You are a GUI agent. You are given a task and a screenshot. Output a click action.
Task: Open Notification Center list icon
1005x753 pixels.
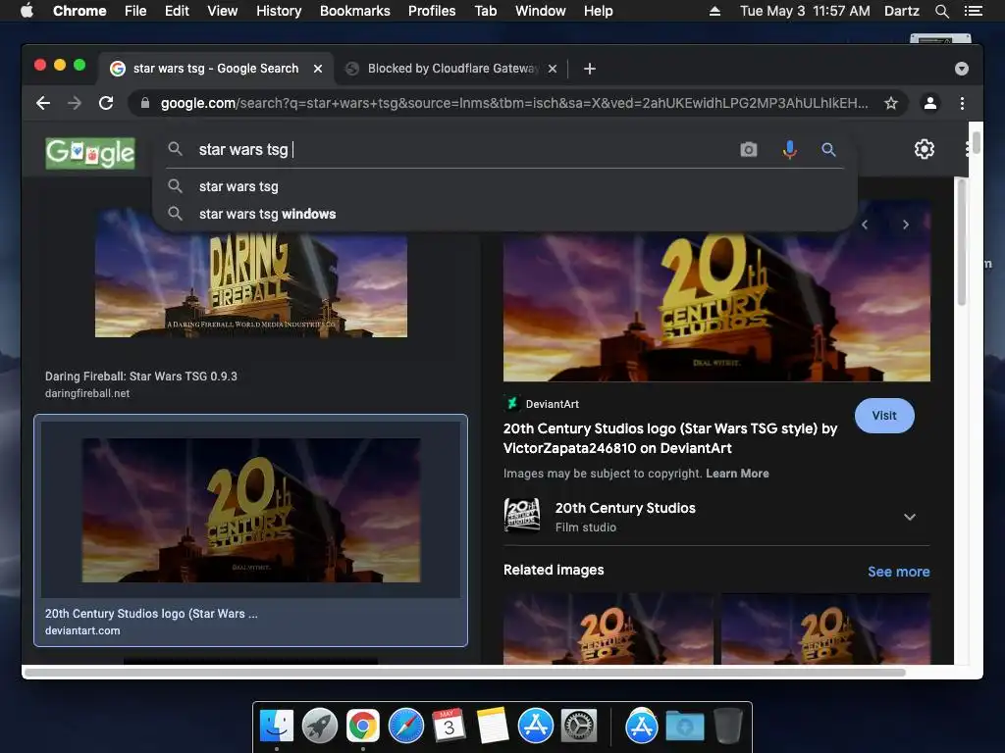[x=974, y=11]
